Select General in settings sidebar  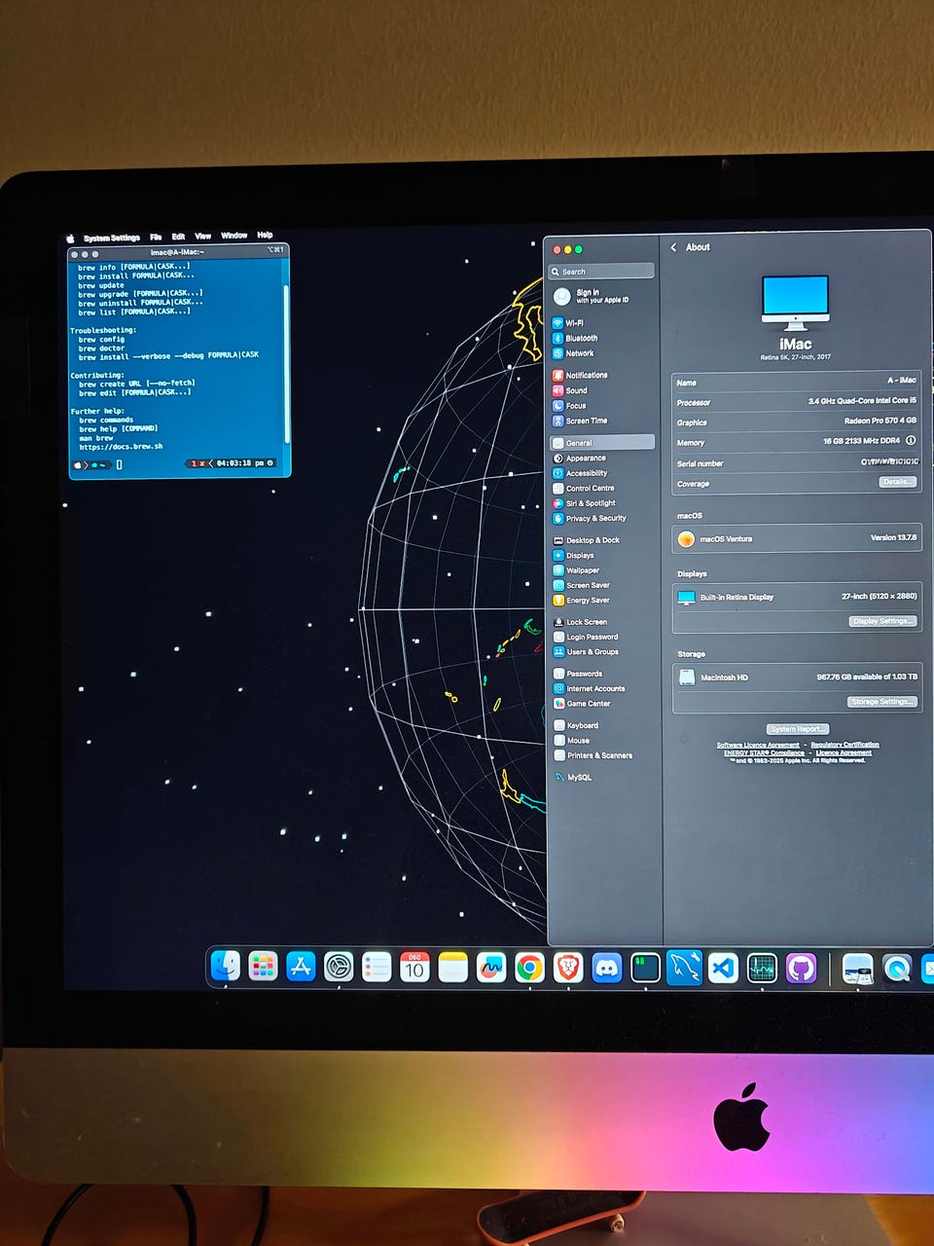[x=601, y=442]
